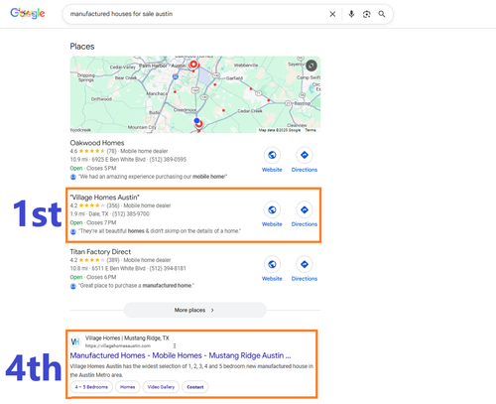Click Oakwood Homes review snippet text
This screenshot has width=496, height=404.
coord(153,177)
